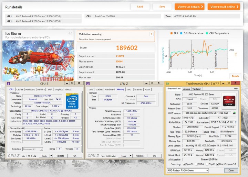This screenshot has height=177, width=248.
Task: Select the CPU tab in the second CPU-Z
Action: point(91,89)
